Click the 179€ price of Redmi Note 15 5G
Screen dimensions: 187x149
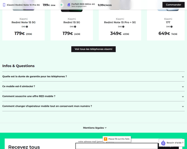click(20, 33)
